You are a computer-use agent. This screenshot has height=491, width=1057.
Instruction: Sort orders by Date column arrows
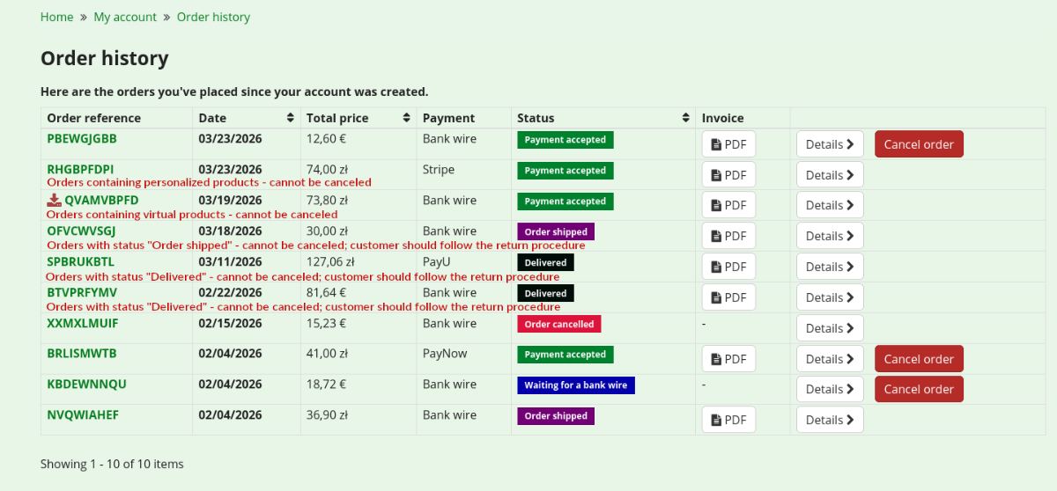tap(291, 118)
